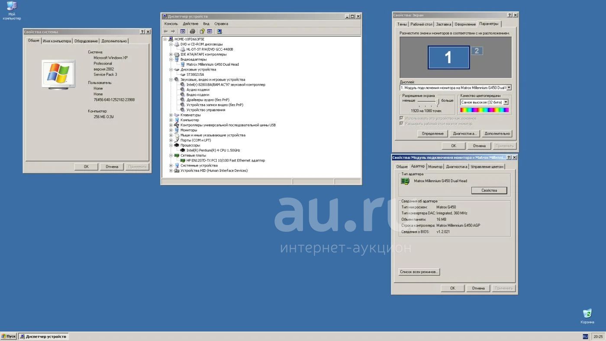The height and width of the screenshot is (341, 606).
Task: Click Свойства button under Тип адаптера
Action: point(489,190)
